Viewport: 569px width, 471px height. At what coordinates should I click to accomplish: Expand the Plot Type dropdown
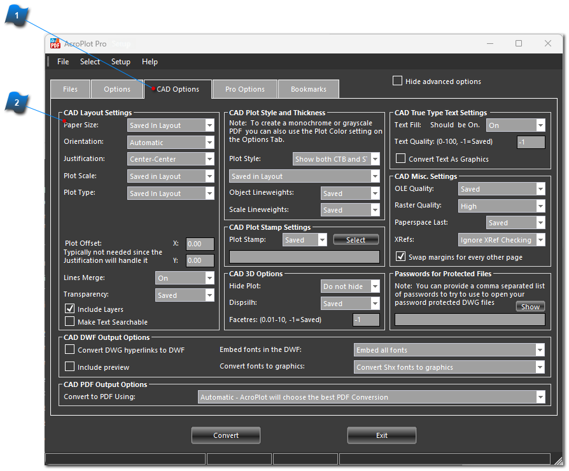click(171, 193)
